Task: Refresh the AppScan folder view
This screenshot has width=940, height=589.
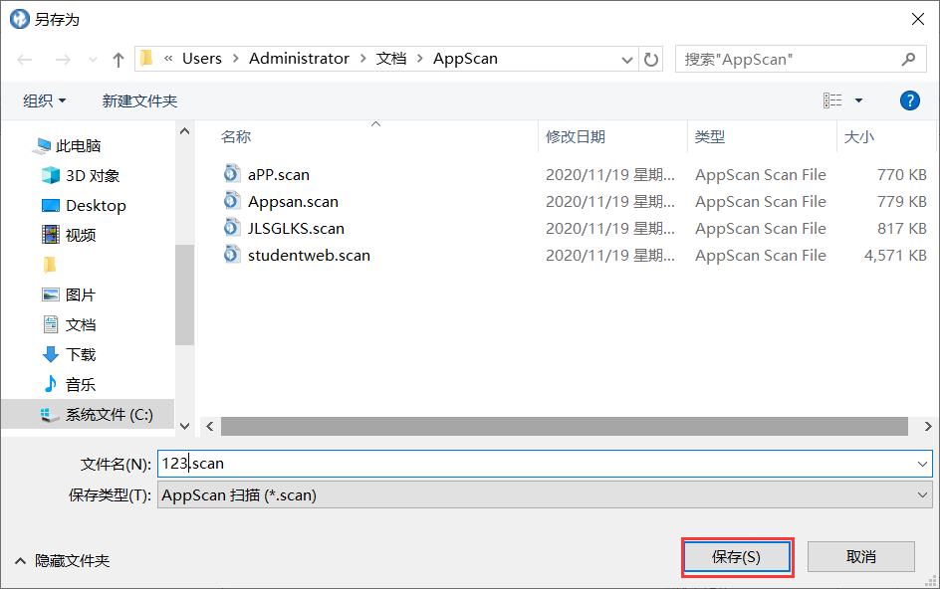Action: 651,60
